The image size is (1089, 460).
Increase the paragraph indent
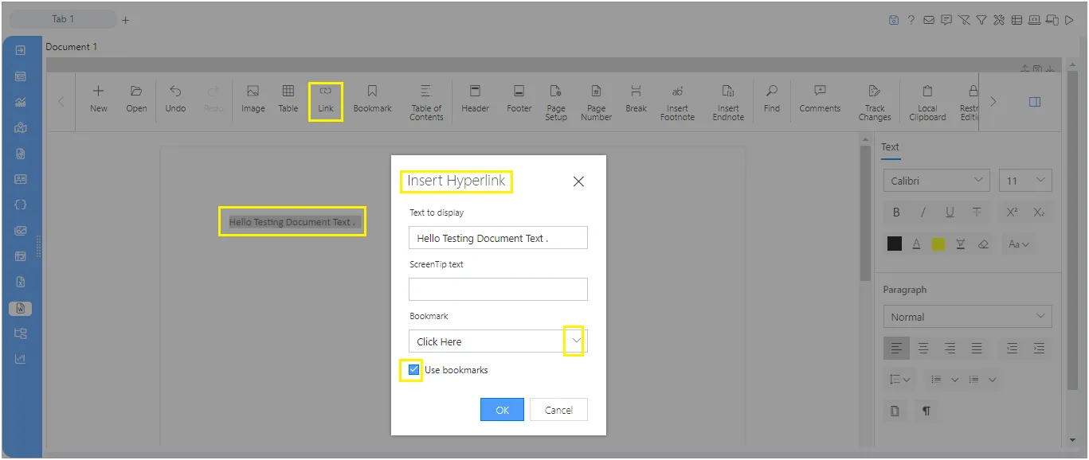click(x=1039, y=348)
